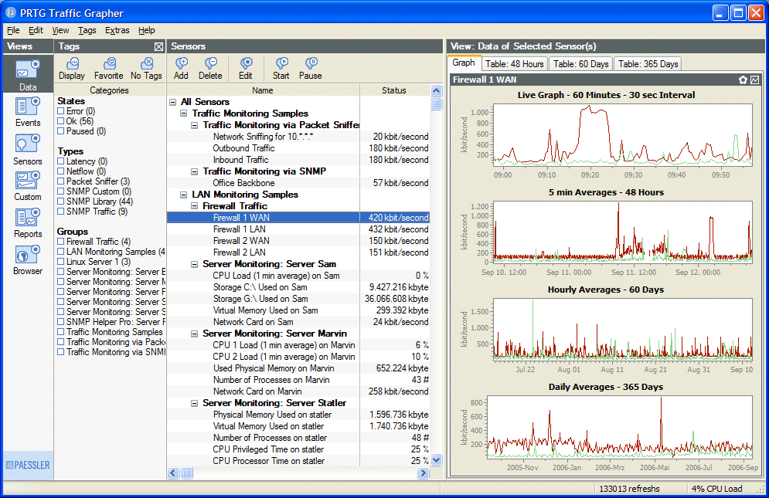Collapse Server Monitoring: Server Marvin group
This screenshot has width=769, height=498.
point(195,334)
